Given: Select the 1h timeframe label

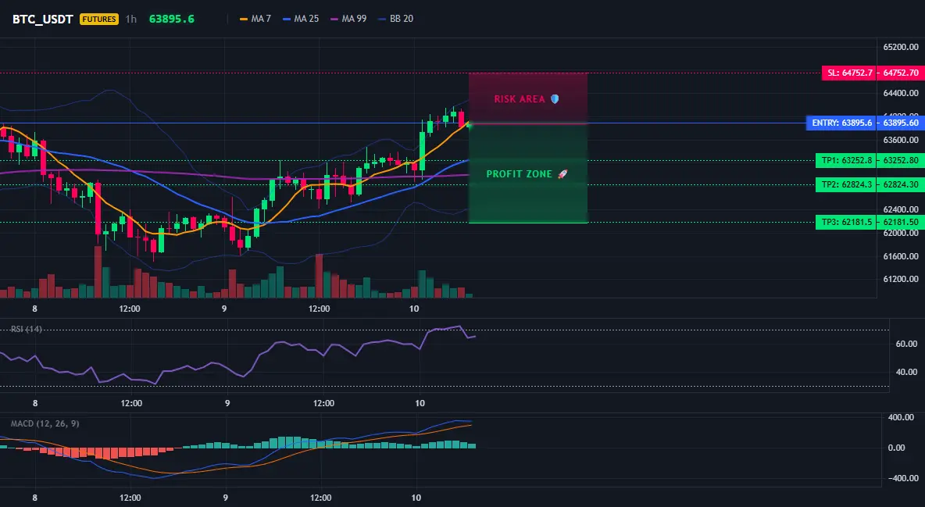Looking at the screenshot, I should pyautogui.click(x=131, y=19).
